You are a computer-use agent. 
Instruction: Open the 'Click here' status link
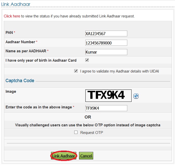(12, 16)
